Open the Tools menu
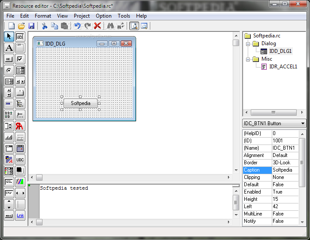The height and width of the screenshot is (240, 310). pos(124,16)
